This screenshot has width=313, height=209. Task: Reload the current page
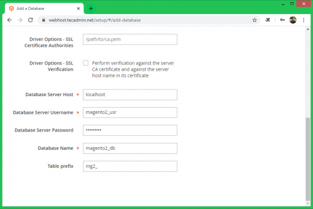(31, 20)
